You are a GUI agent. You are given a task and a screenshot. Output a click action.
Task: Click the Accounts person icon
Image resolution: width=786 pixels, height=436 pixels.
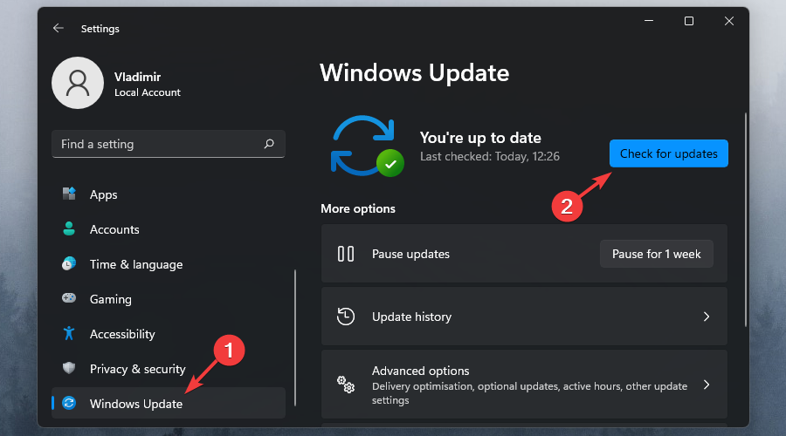point(69,229)
